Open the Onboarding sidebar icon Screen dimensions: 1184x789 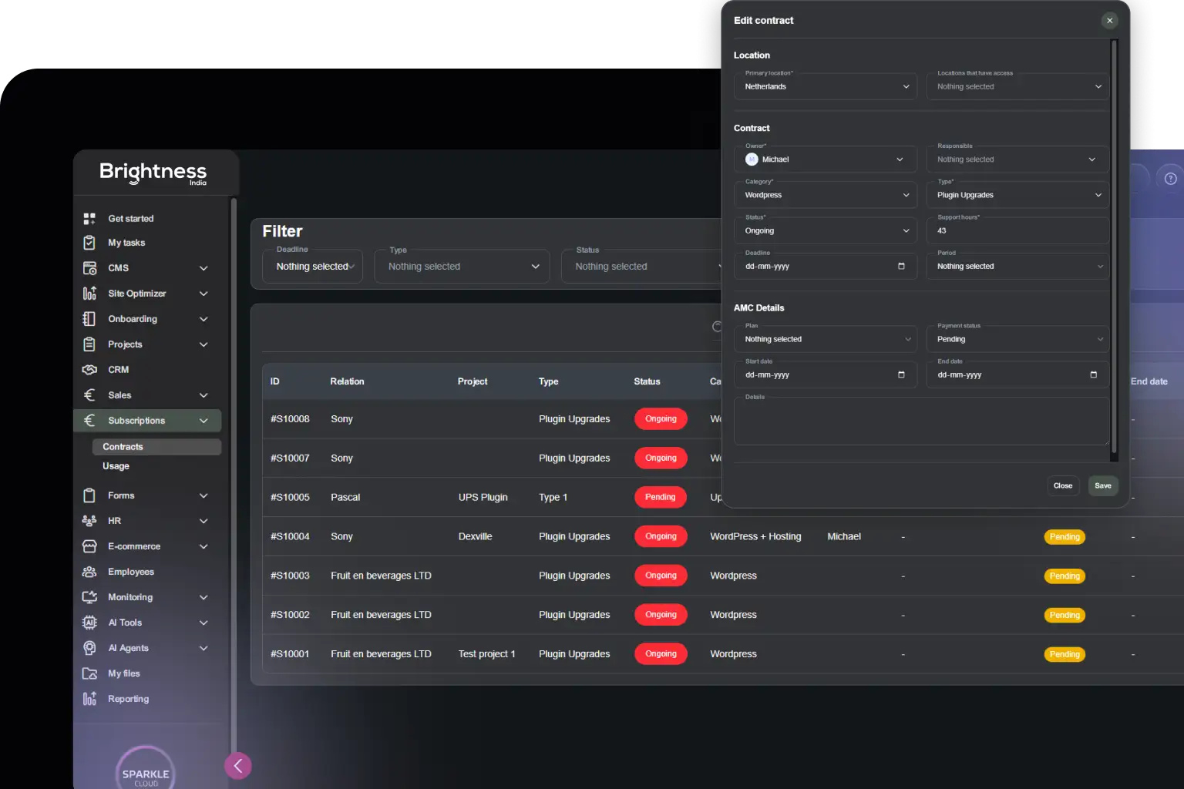point(89,319)
